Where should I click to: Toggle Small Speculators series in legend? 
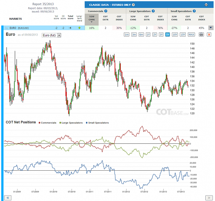pos(97,123)
